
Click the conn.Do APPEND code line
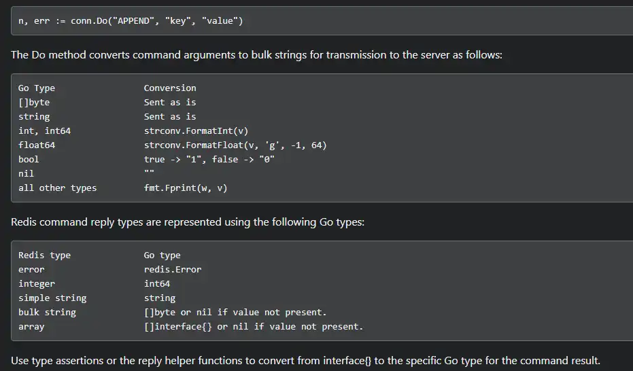tap(130, 21)
